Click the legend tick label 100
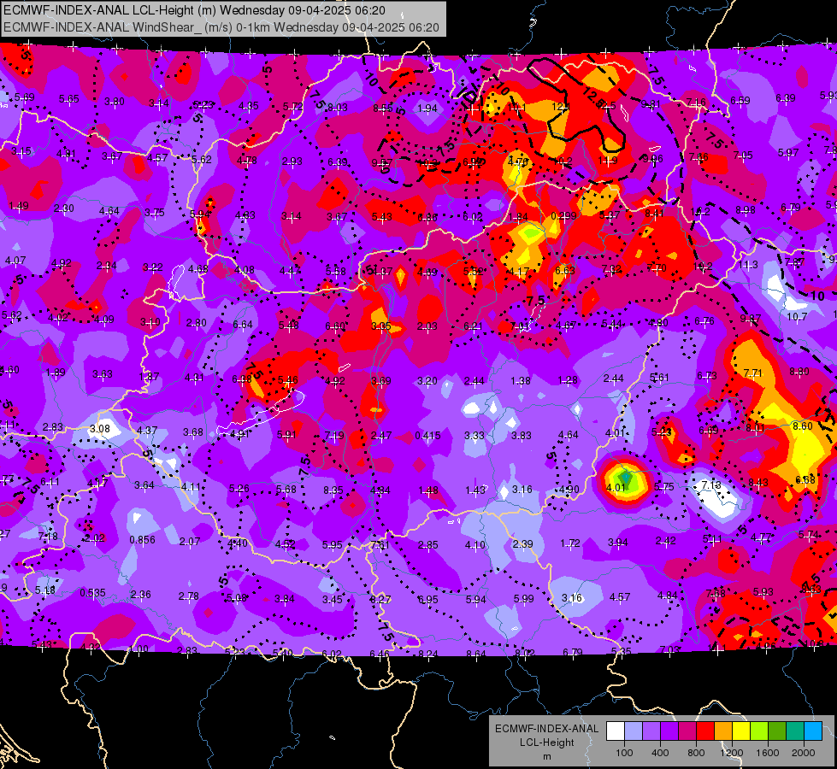This screenshot has width=837, height=769. (x=624, y=753)
